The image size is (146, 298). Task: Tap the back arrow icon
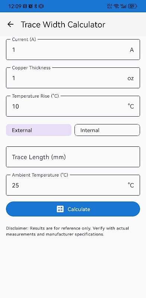pyautogui.click(x=10, y=24)
